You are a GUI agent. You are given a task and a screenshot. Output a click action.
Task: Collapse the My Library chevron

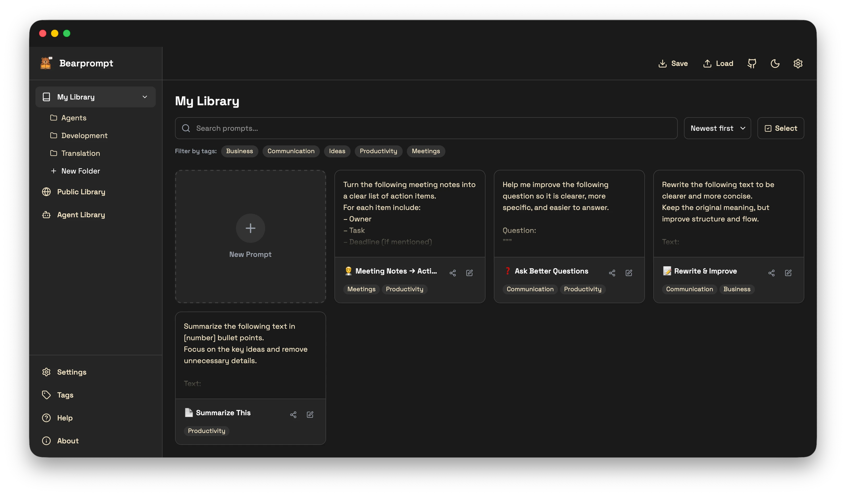pos(145,97)
